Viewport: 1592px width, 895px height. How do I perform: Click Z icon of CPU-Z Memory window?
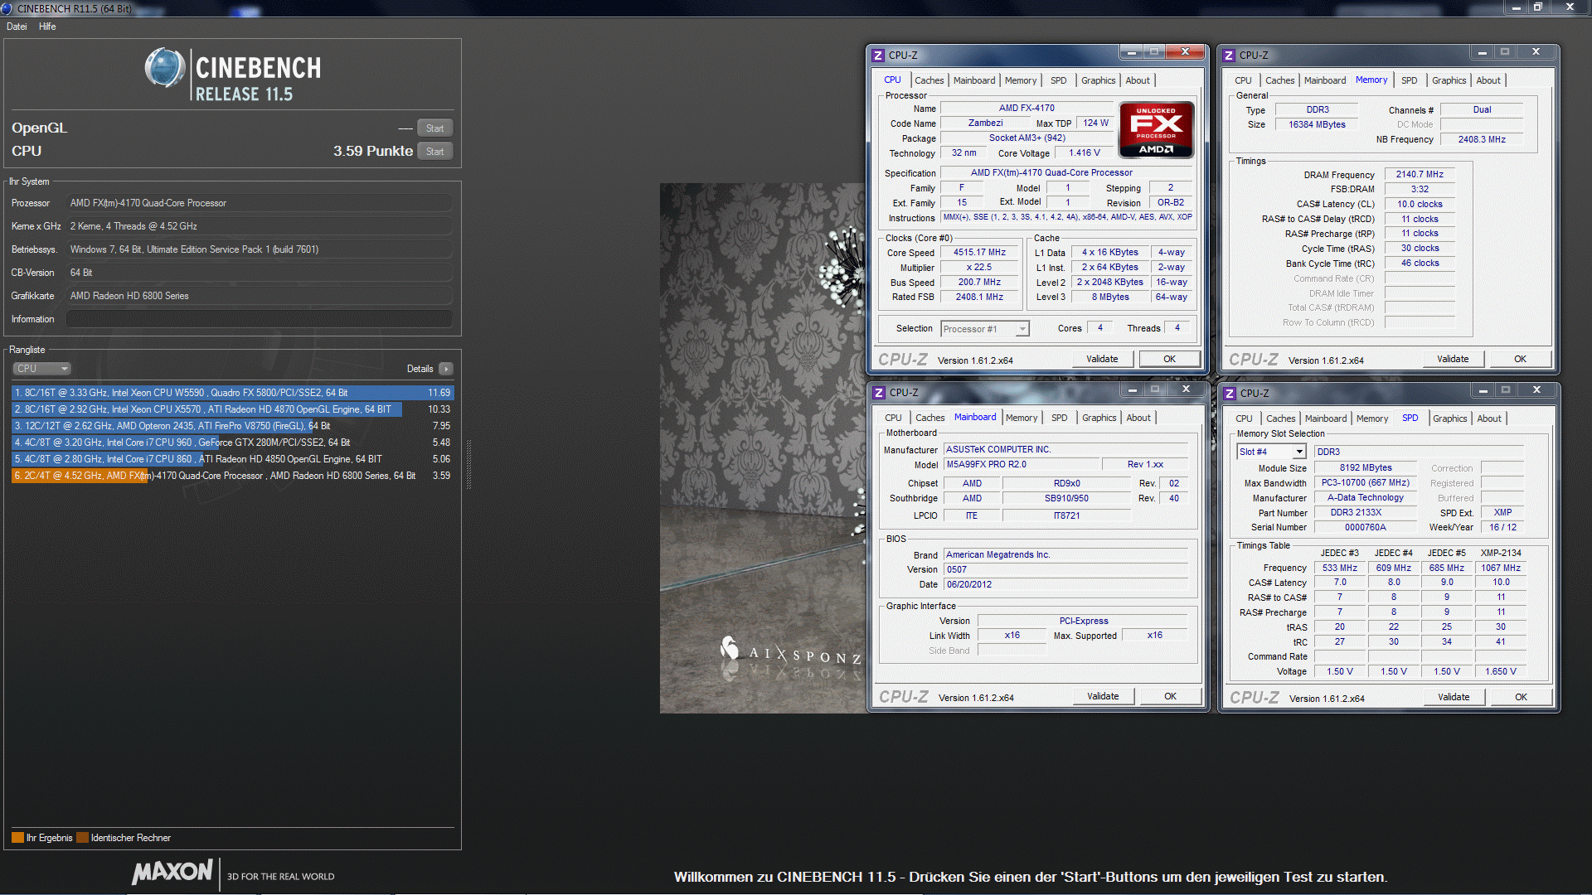click(x=1229, y=56)
